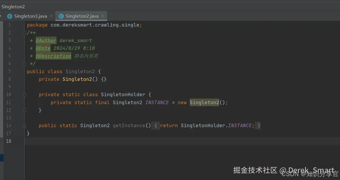This screenshot has width=340, height=180.
Task: Select the Singleton2.java tab
Action: point(82,16)
